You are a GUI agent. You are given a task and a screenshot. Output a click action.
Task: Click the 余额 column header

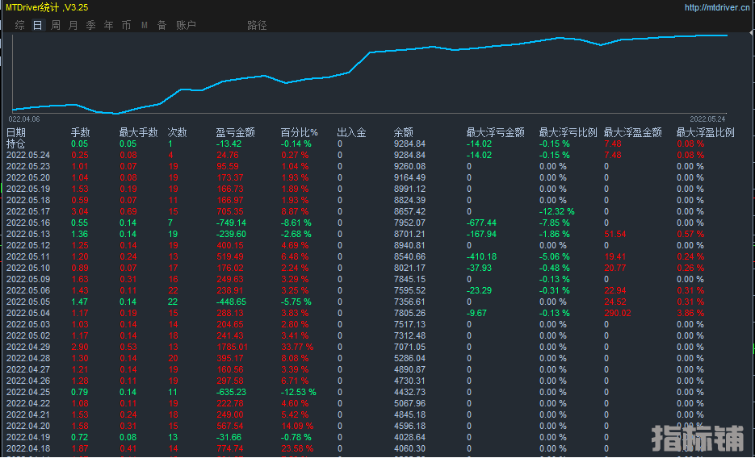coord(404,132)
